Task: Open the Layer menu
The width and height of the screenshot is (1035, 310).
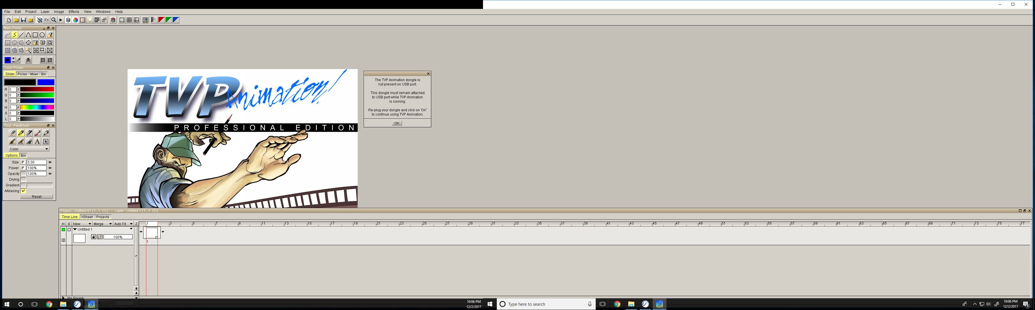Action: coord(45,12)
